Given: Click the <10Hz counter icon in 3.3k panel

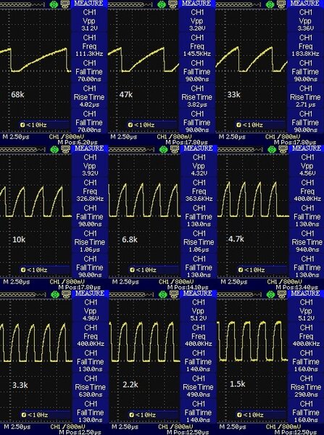Looking at the screenshot, I should click(x=24, y=415).
